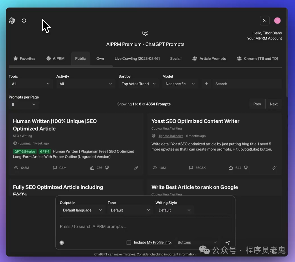
Task: Switch to the Favorites tab
Action: [x=24, y=59]
